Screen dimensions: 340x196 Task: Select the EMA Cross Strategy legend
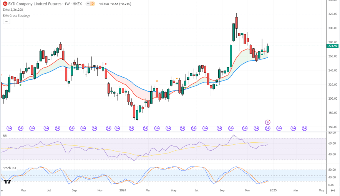(x=16, y=15)
